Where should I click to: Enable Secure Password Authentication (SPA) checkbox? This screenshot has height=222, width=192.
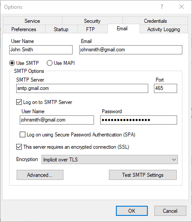pos(22,135)
